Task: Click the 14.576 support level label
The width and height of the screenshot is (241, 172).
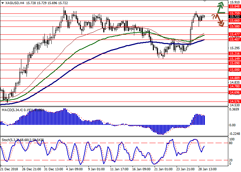Action: [x=234, y=101]
